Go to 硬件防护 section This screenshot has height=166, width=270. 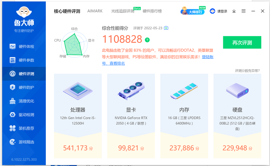24,87
